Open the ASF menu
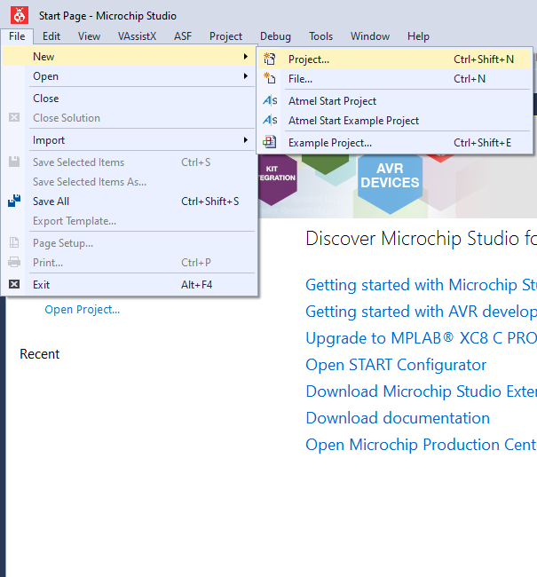 183,36
